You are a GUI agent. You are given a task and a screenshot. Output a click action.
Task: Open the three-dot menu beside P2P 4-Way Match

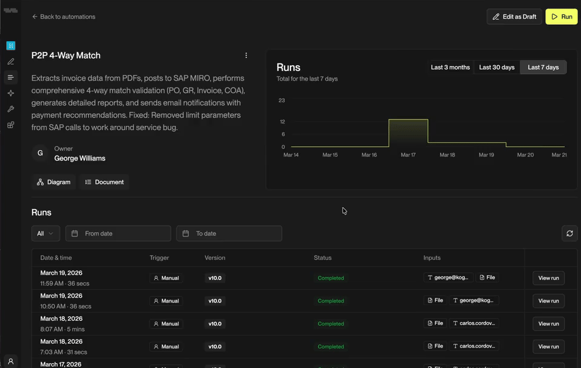click(246, 55)
